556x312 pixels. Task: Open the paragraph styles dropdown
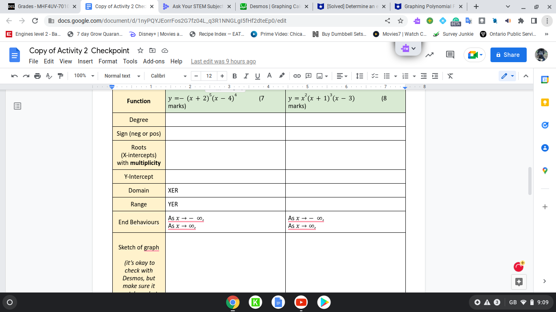coord(121,76)
